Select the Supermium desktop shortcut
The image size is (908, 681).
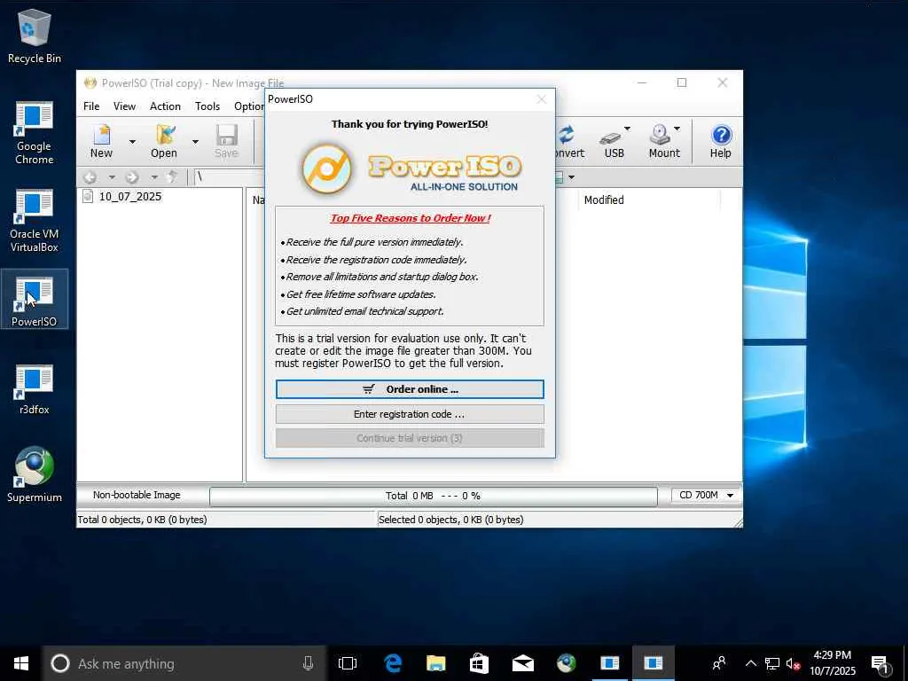click(x=35, y=475)
